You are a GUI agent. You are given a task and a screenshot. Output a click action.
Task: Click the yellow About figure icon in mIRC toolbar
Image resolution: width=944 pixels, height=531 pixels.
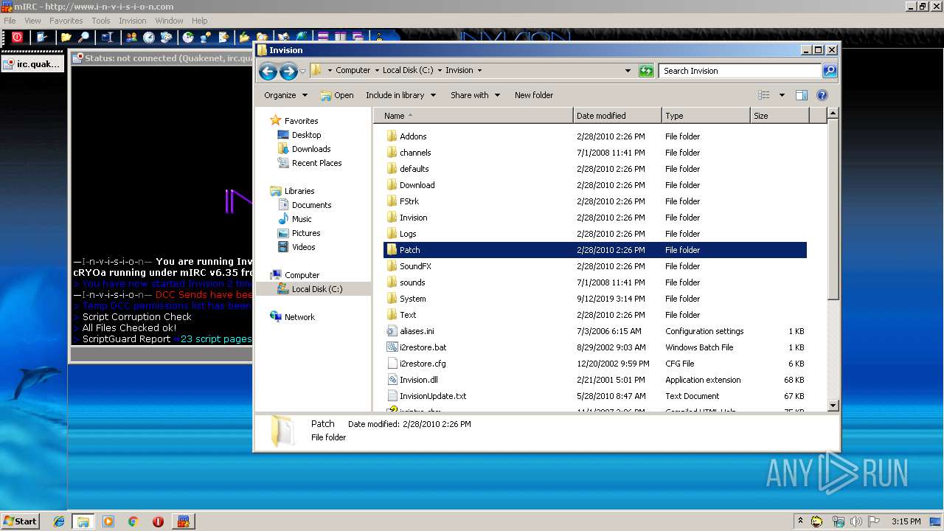click(379, 37)
